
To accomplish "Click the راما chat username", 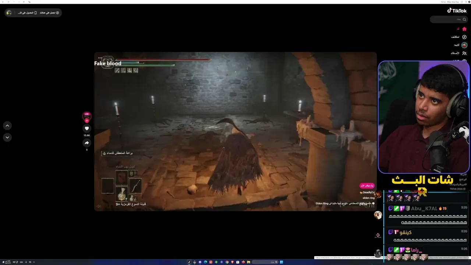I will (x=417, y=250).
